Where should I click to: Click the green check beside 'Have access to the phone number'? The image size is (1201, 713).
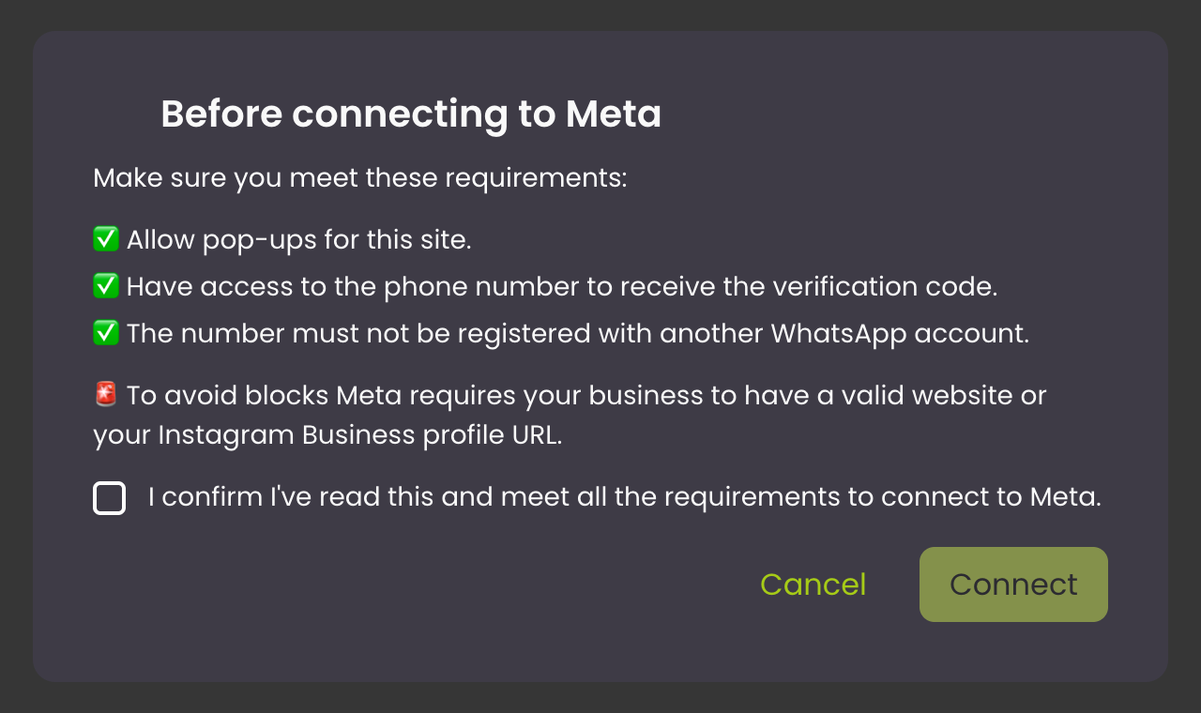tap(106, 285)
